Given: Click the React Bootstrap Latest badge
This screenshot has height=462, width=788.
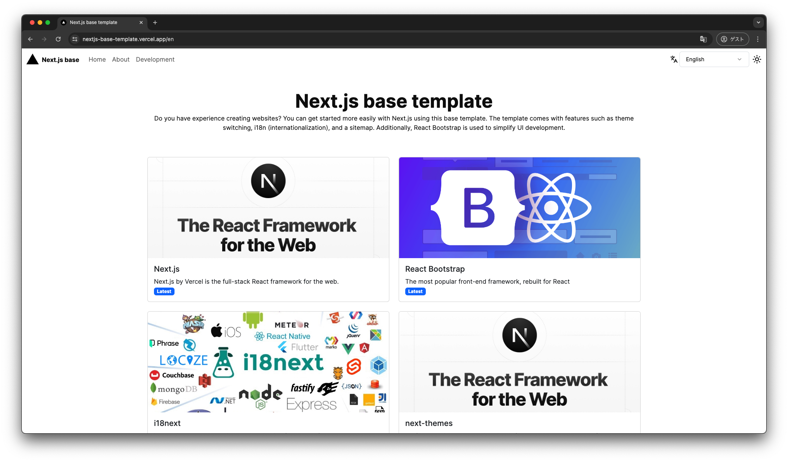Looking at the screenshot, I should click(x=415, y=291).
